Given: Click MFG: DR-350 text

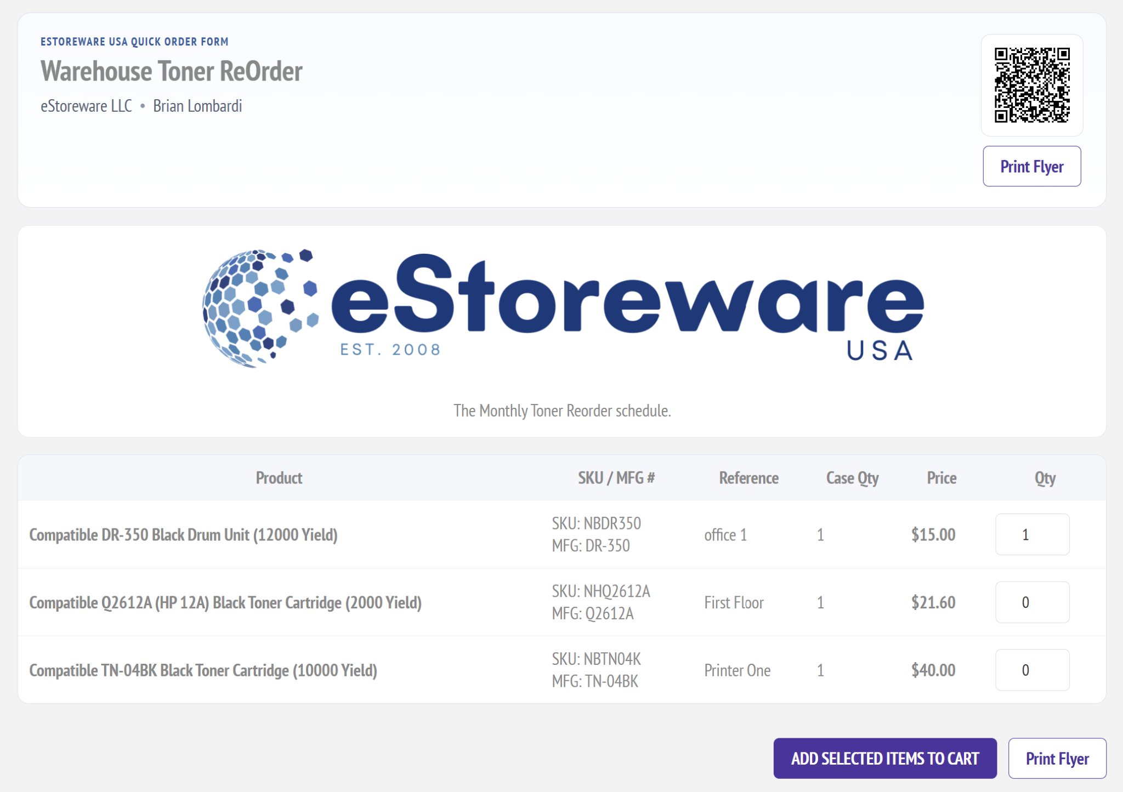Looking at the screenshot, I should point(591,545).
